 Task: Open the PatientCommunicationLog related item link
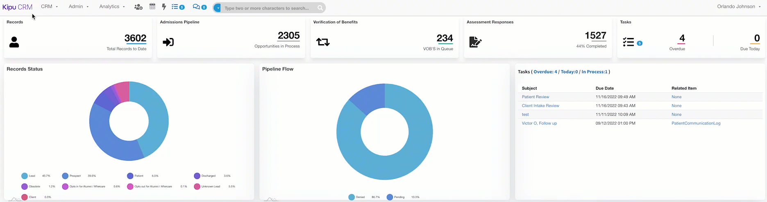tap(696, 123)
